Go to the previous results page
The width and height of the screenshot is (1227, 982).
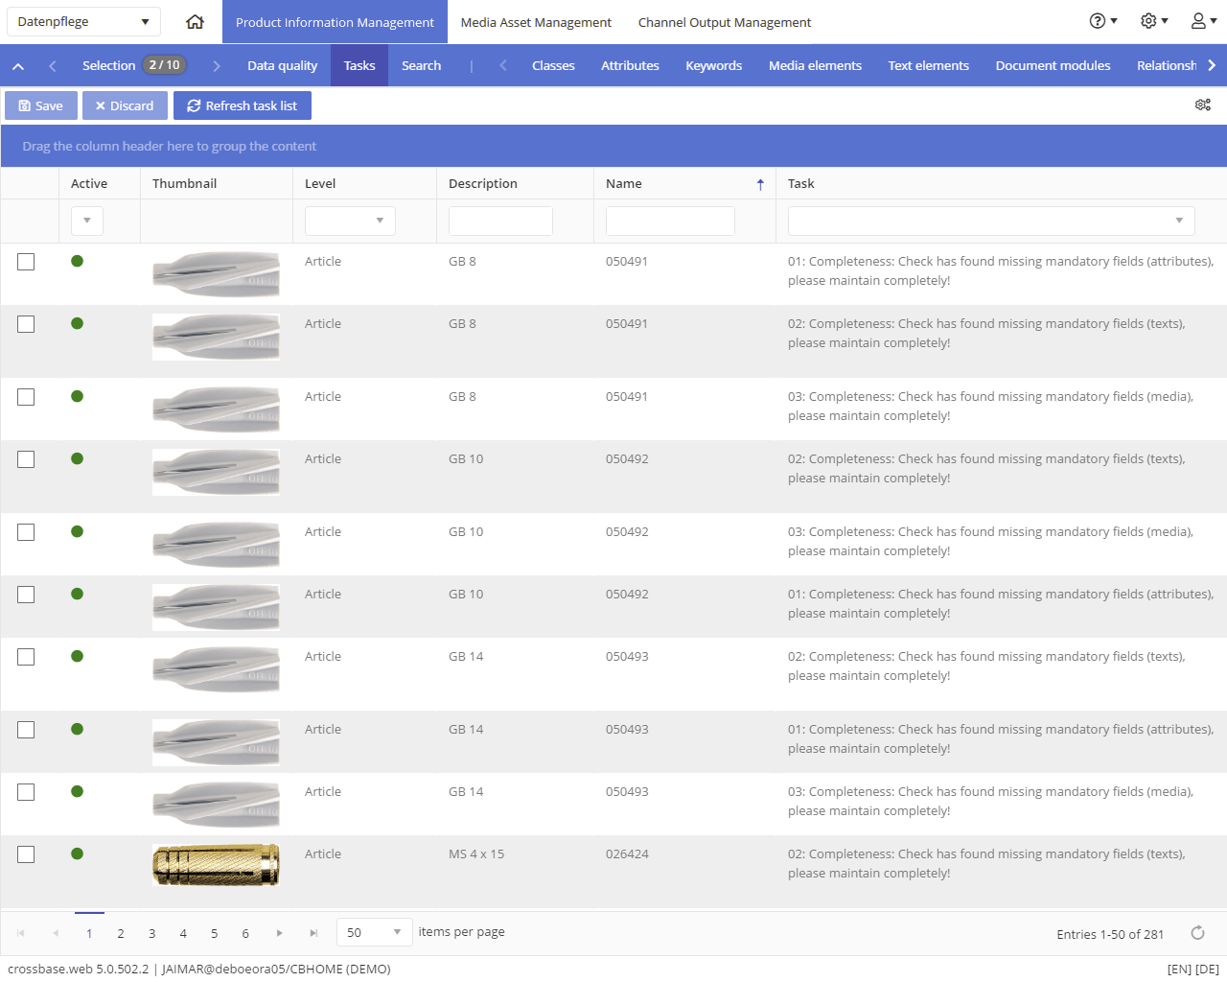(x=56, y=933)
